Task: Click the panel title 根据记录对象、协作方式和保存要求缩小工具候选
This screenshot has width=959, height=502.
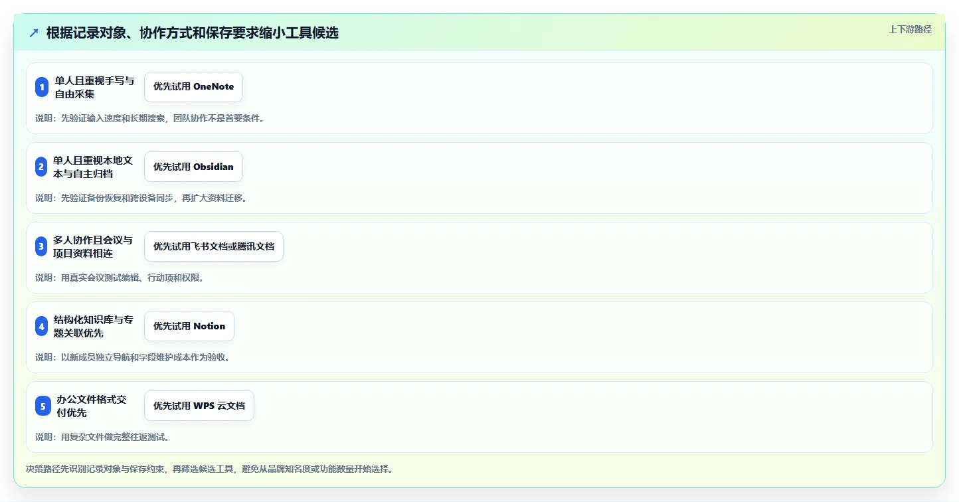Action: pyautogui.click(x=193, y=33)
